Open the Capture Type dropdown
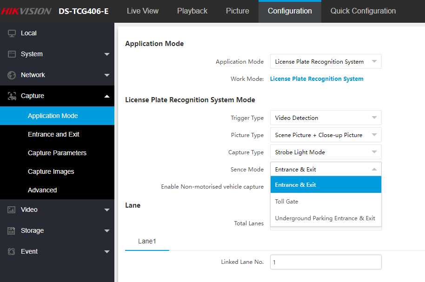This screenshot has height=282, width=425. click(325, 152)
